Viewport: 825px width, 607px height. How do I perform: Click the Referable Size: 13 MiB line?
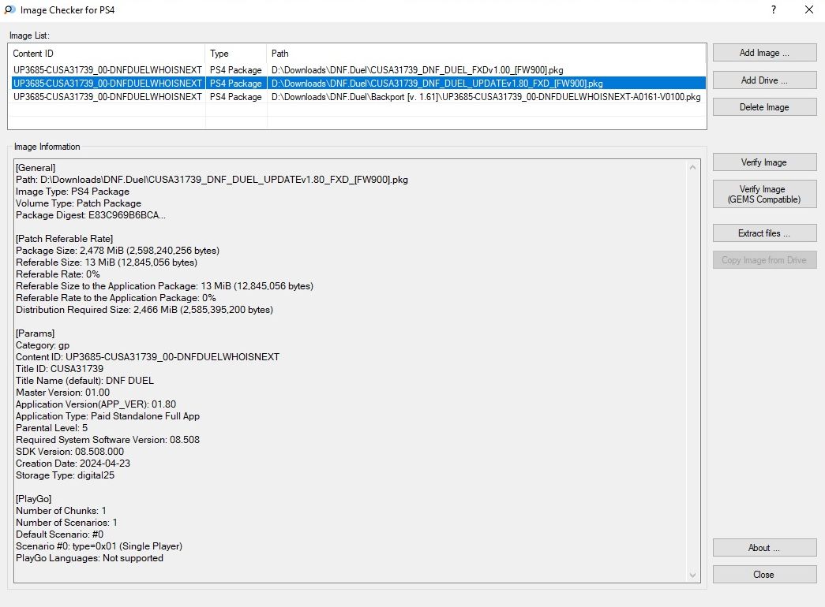point(107,263)
